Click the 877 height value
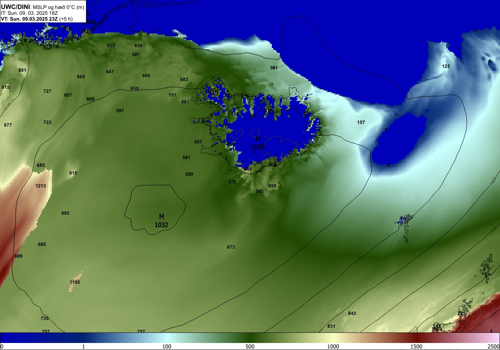This screenshot has width=500, height=350. (x=8, y=125)
